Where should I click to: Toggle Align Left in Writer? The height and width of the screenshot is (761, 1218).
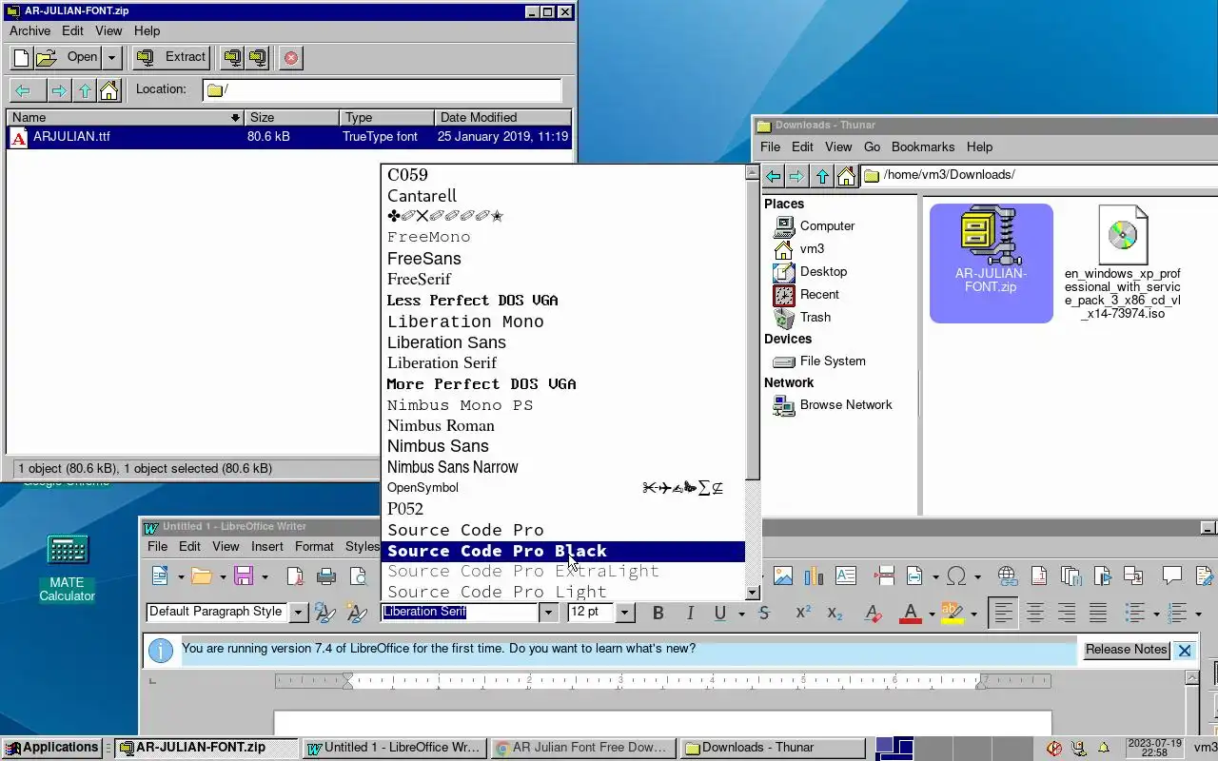(x=1003, y=613)
